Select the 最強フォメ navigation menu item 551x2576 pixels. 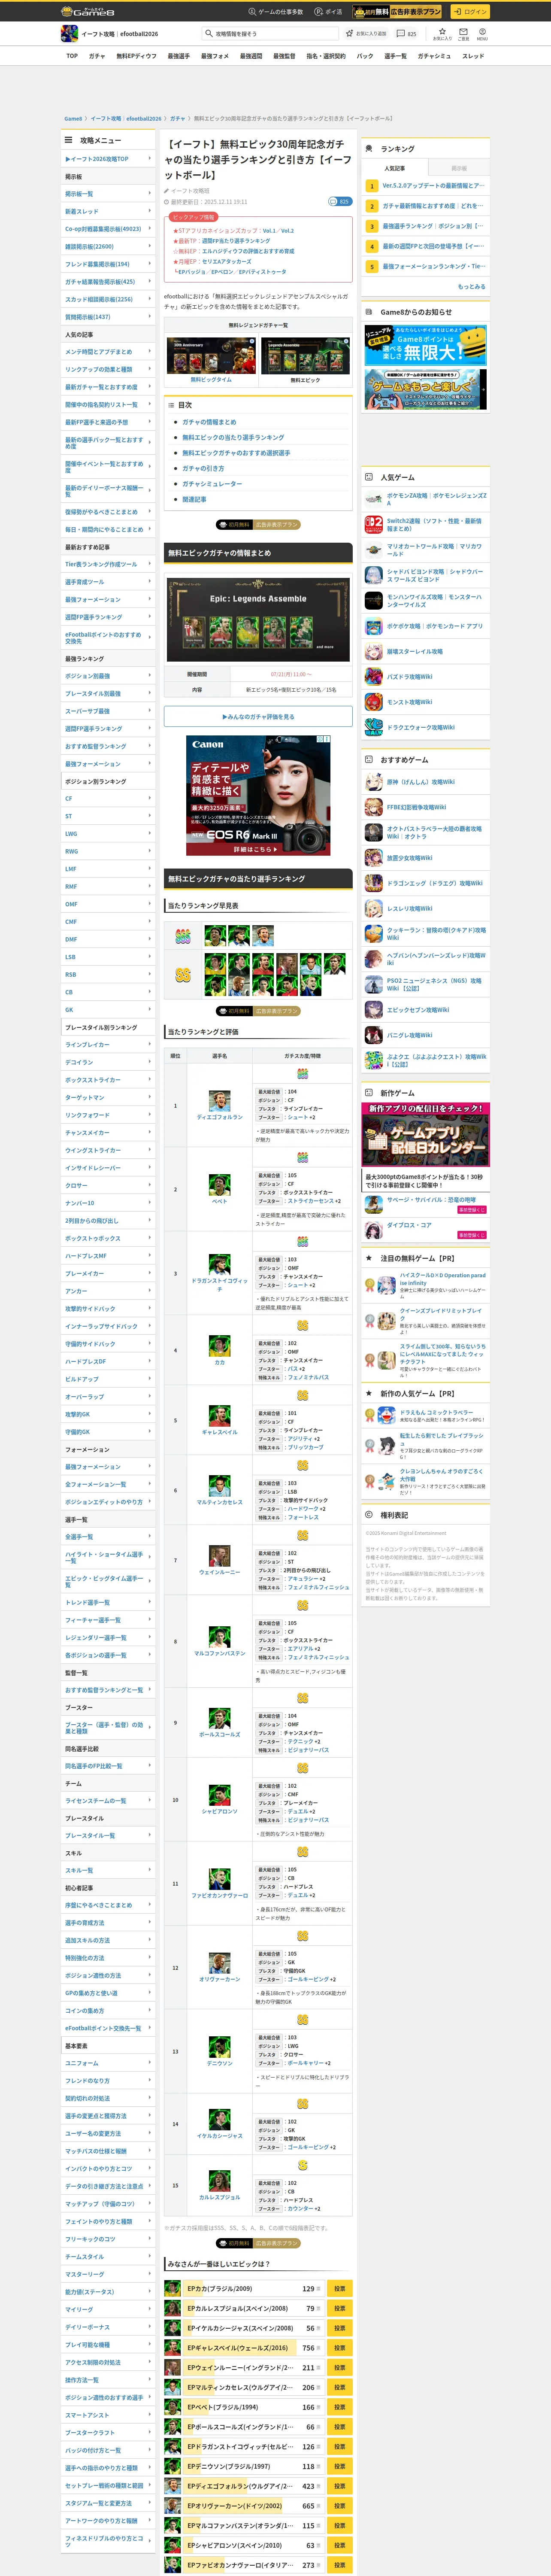click(215, 56)
